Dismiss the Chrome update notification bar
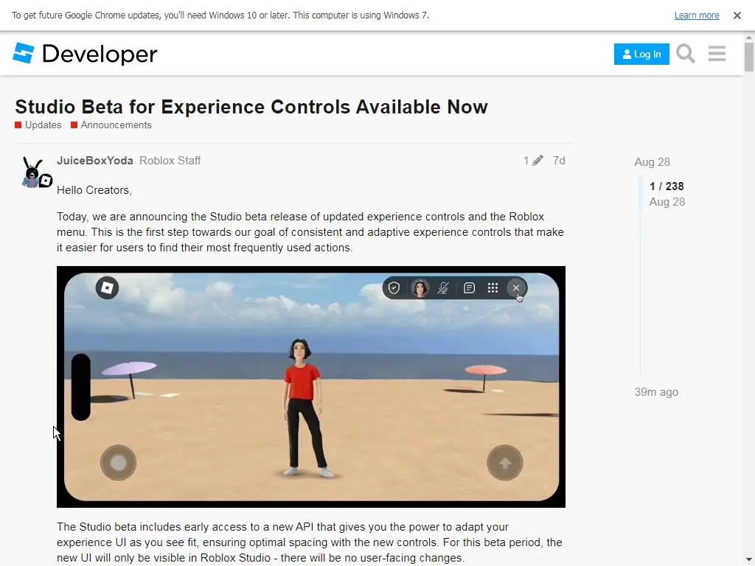This screenshot has width=755, height=566. pyautogui.click(x=737, y=15)
